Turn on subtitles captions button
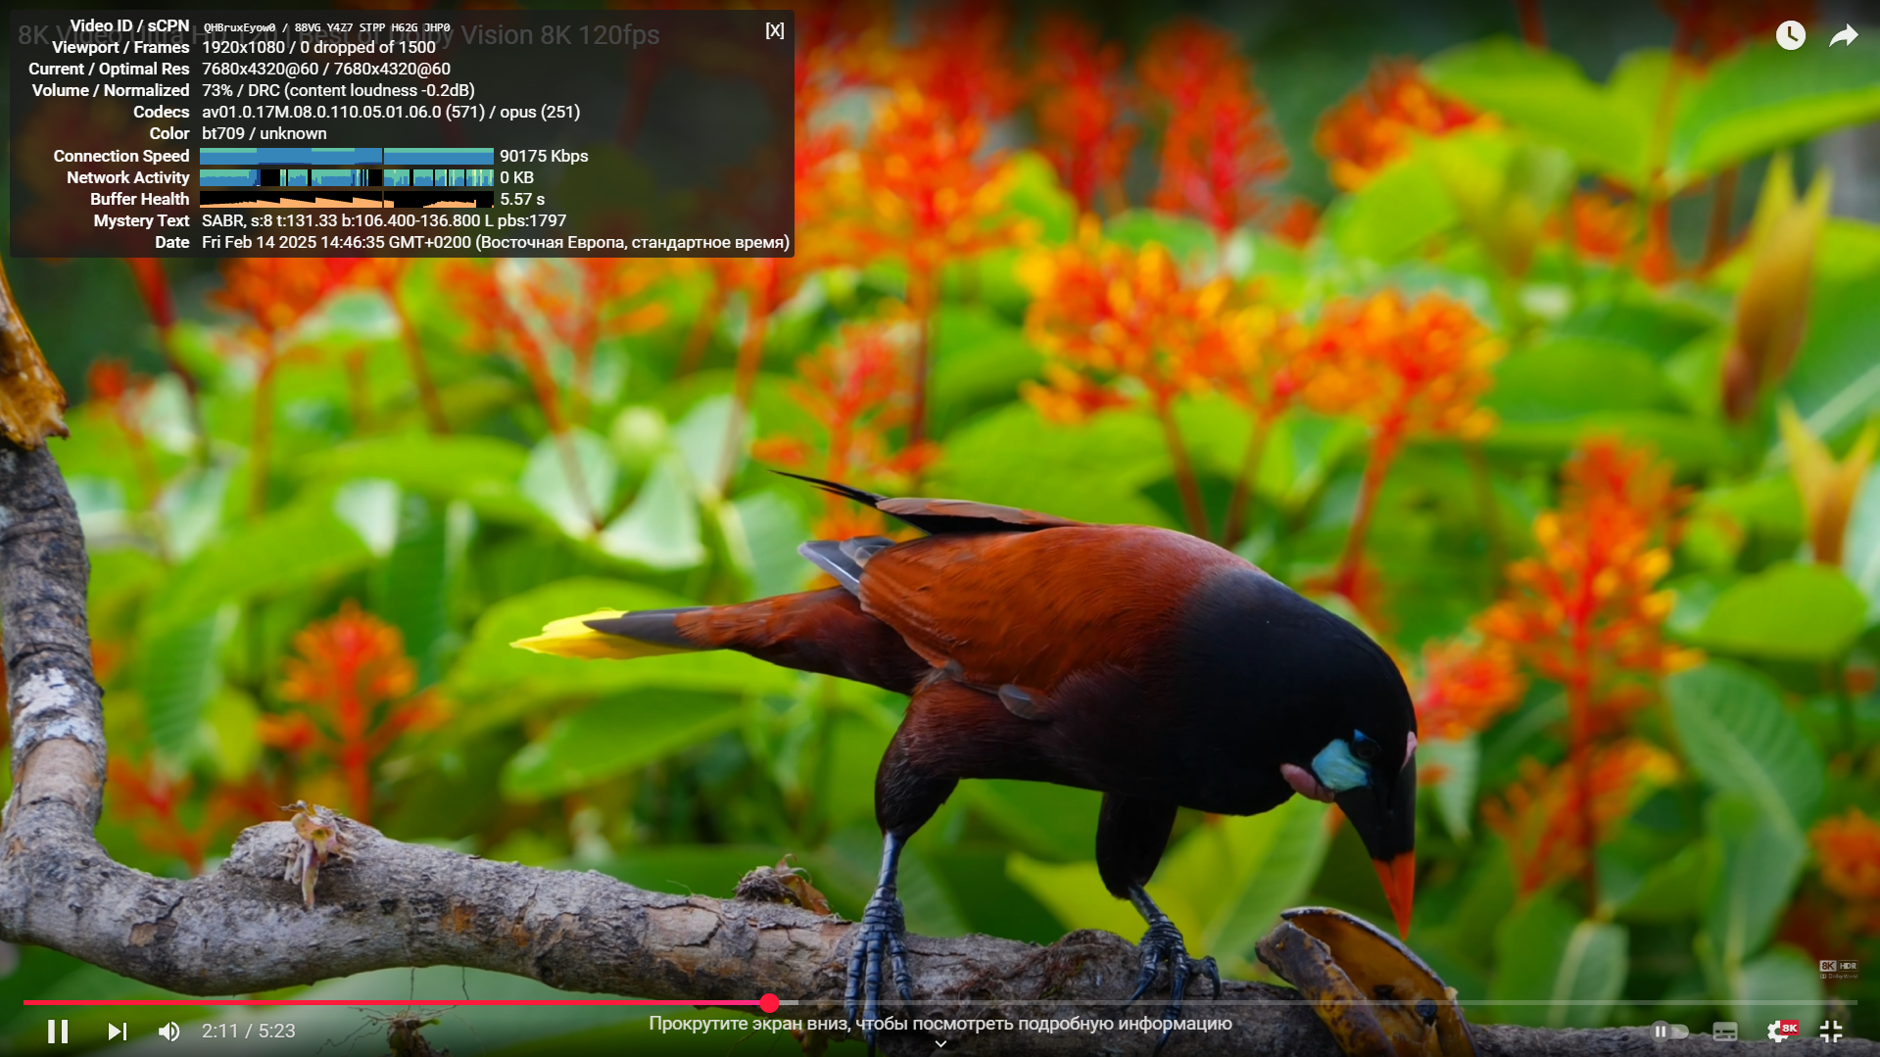Viewport: 1880px width, 1057px height. (x=1725, y=1031)
